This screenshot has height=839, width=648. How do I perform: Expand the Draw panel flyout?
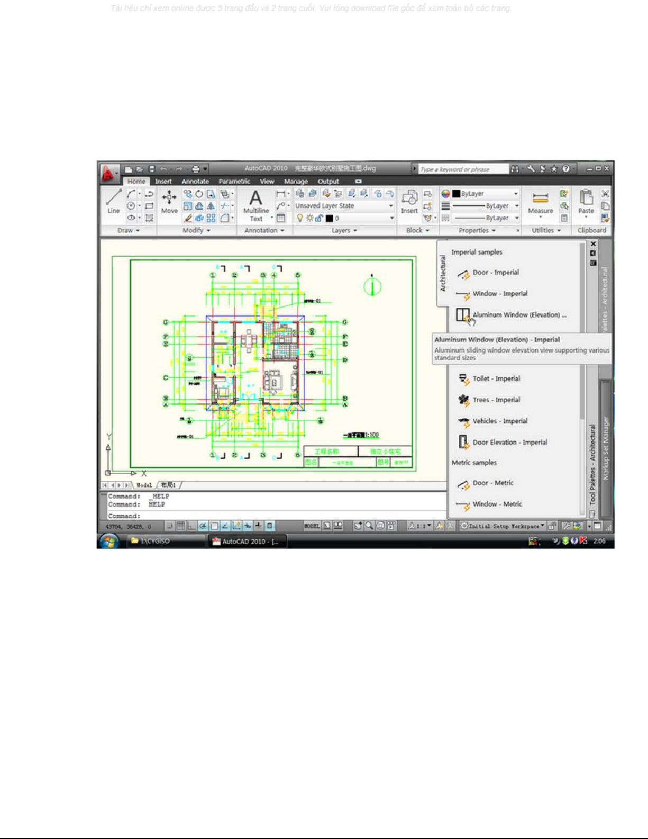coord(129,231)
